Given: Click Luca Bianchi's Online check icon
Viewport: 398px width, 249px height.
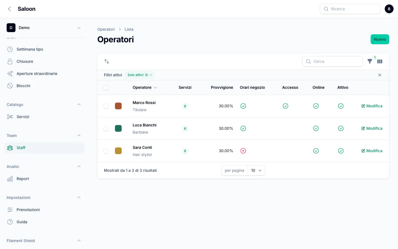Looking at the screenshot, I should click(x=316, y=128).
